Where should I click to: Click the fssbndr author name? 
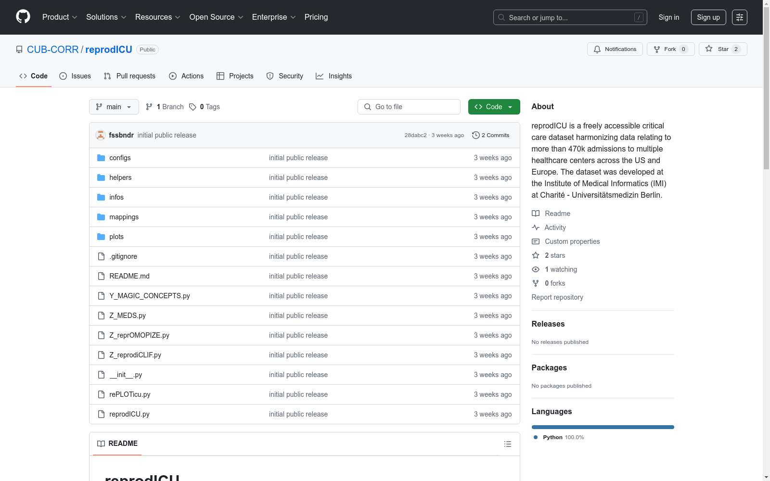pos(121,135)
